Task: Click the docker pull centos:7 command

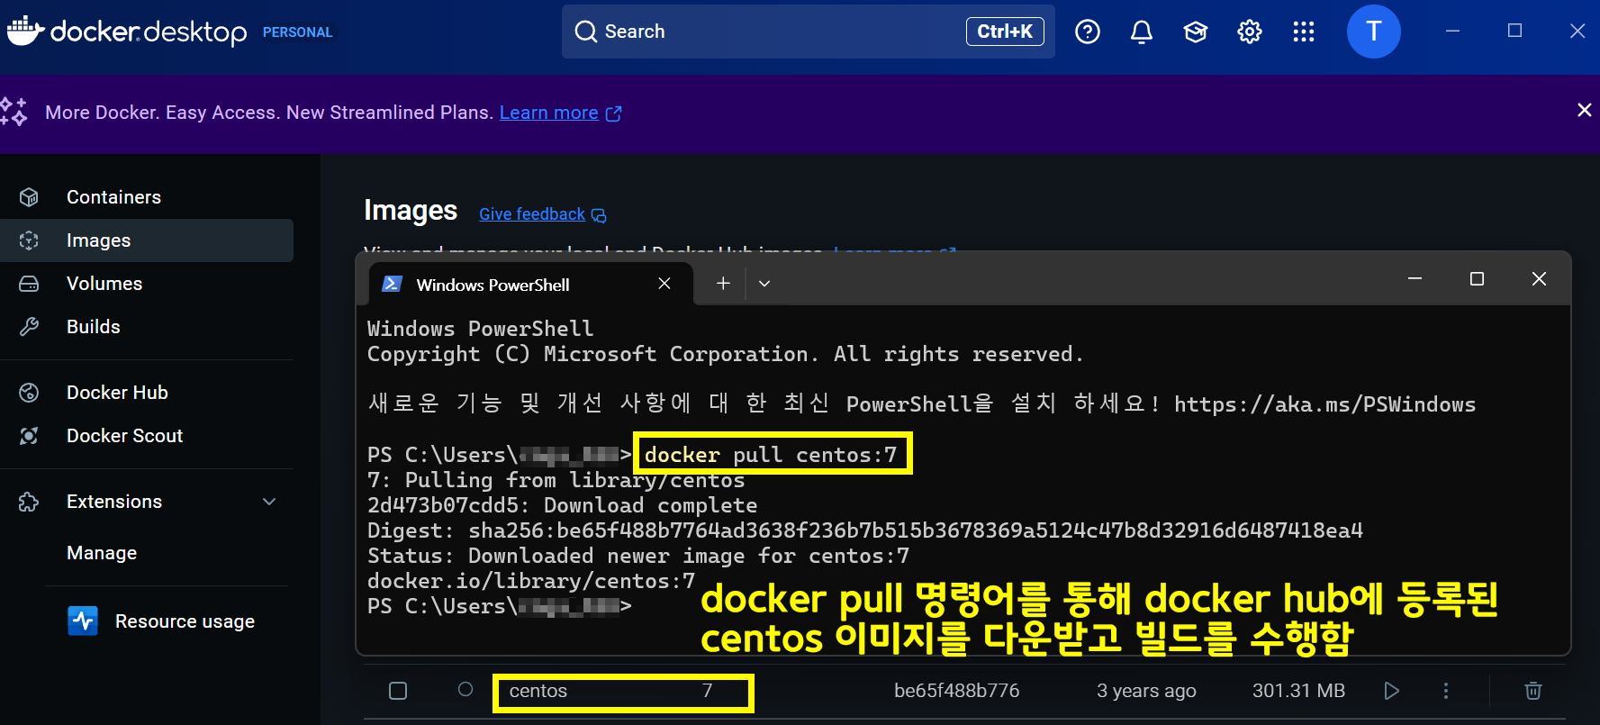Action: point(771,455)
